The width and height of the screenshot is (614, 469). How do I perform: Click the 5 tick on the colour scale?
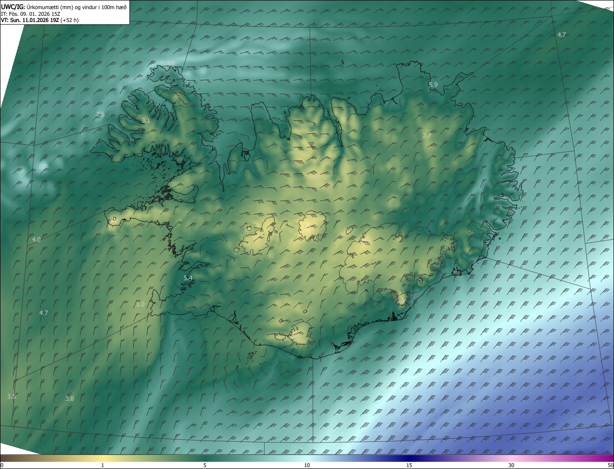[x=205, y=466]
